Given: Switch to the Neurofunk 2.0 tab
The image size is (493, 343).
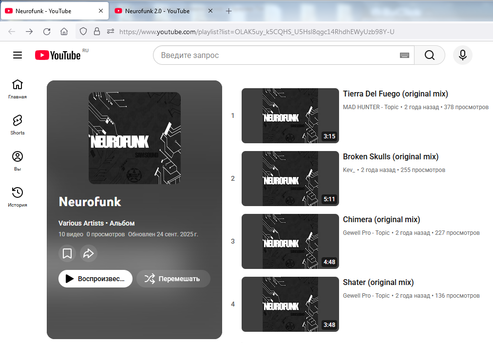Looking at the screenshot, I should click(x=157, y=11).
